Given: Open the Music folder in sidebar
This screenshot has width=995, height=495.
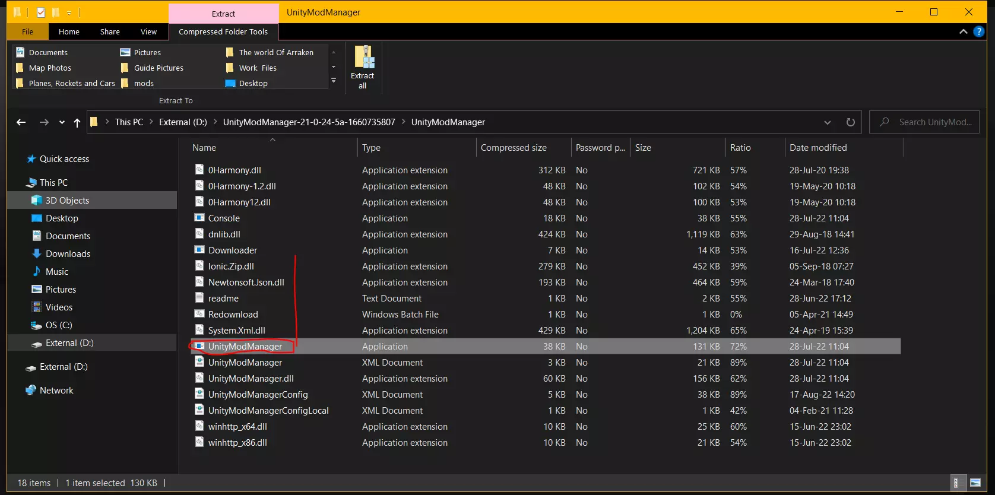Looking at the screenshot, I should point(57,272).
